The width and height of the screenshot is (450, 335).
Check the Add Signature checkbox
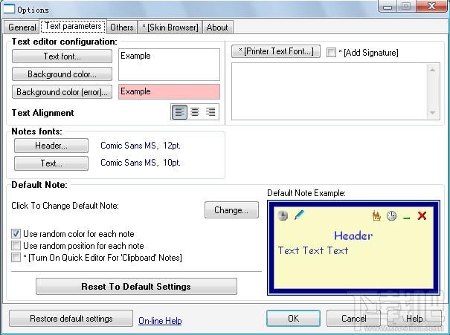tap(331, 52)
